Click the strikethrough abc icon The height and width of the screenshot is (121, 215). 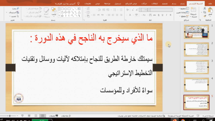[155, 15]
